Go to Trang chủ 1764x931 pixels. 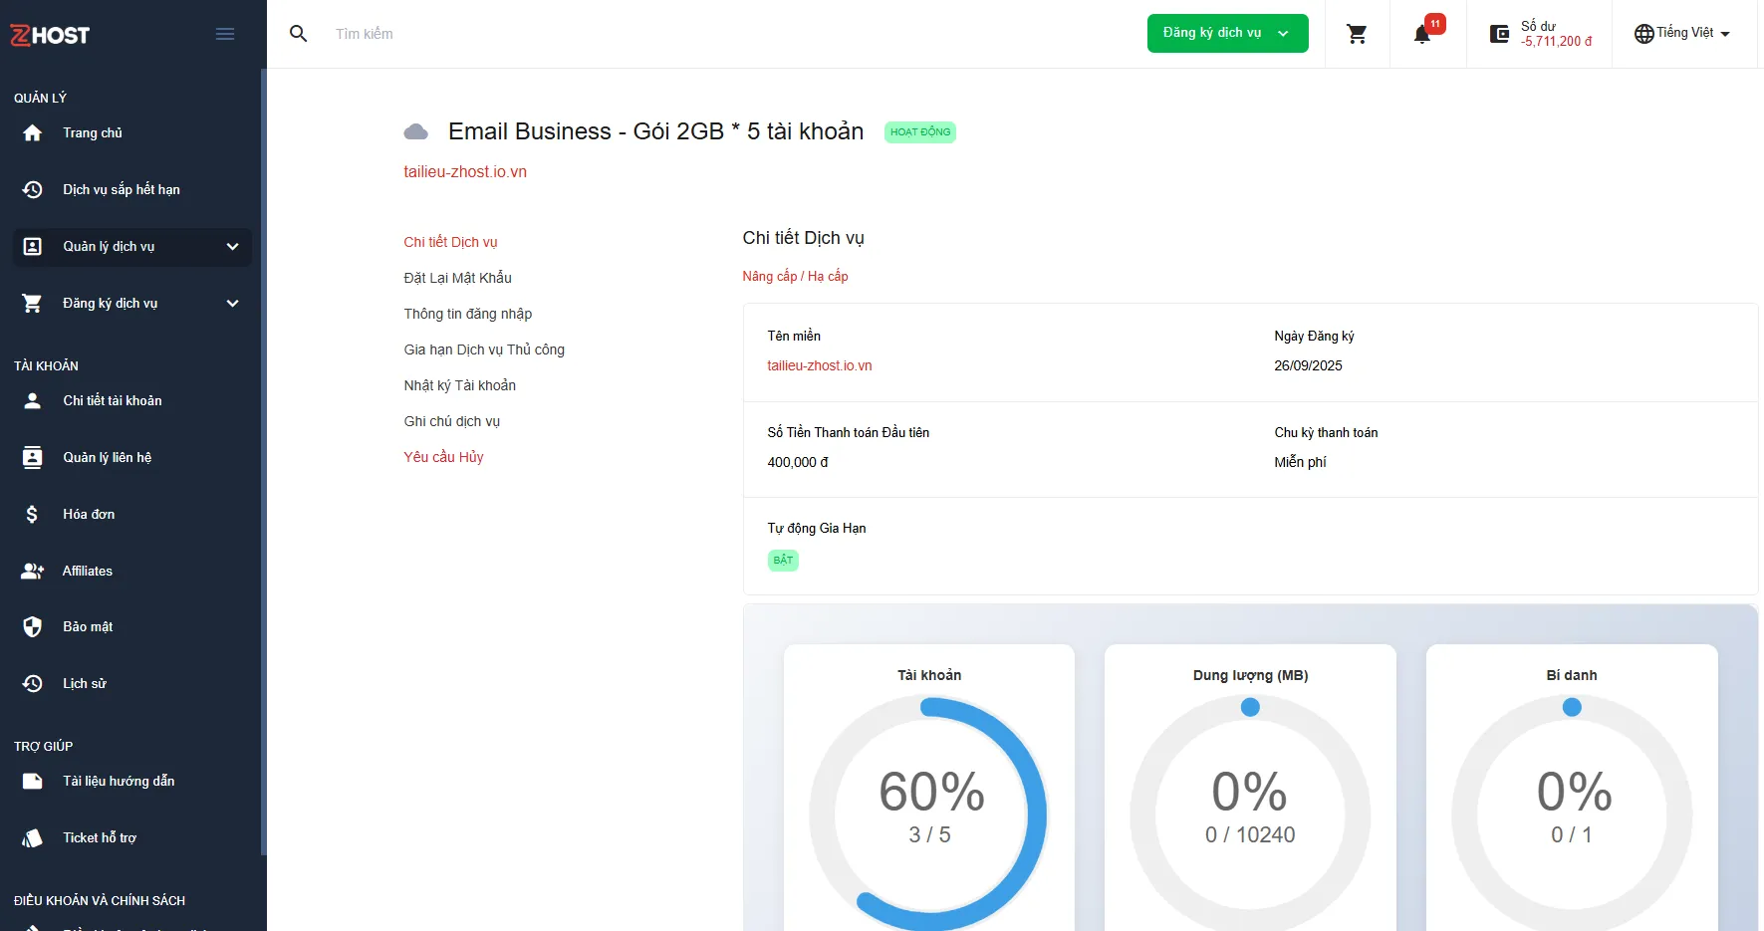click(x=93, y=133)
